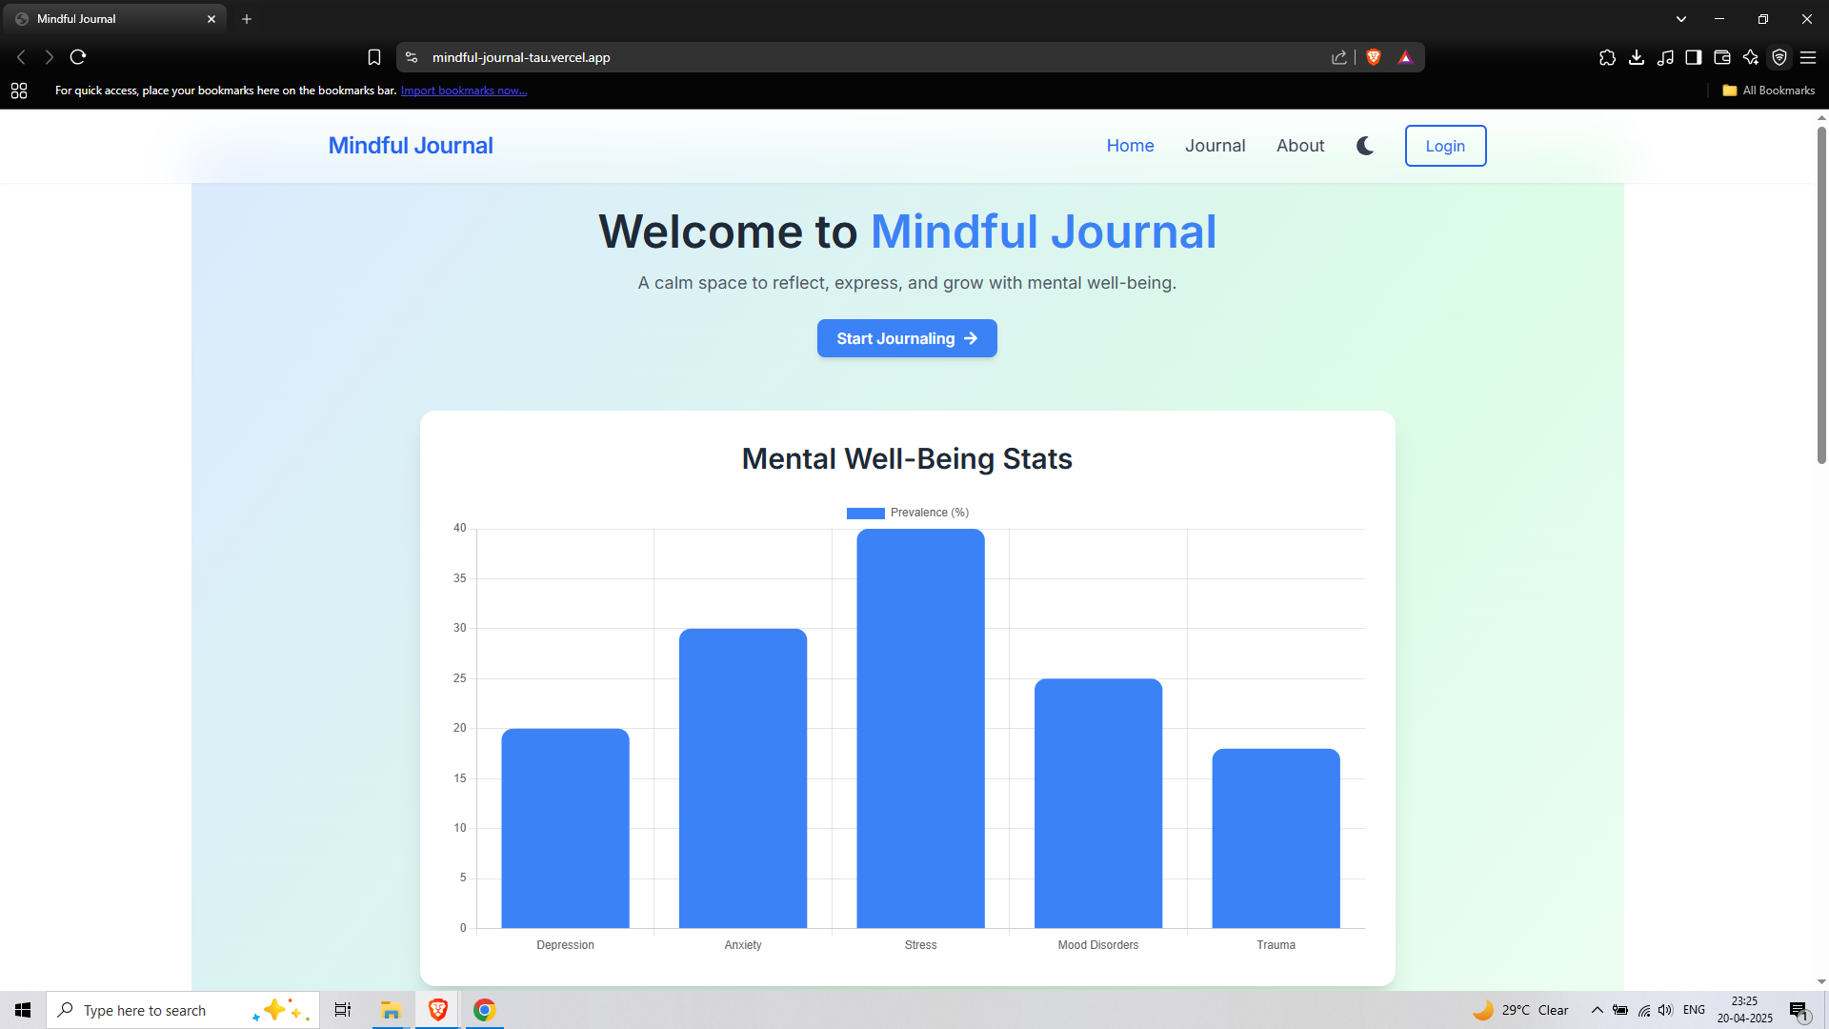Bookmark this page icon
Viewport: 1829px width, 1029px height.
[x=374, y=57]
